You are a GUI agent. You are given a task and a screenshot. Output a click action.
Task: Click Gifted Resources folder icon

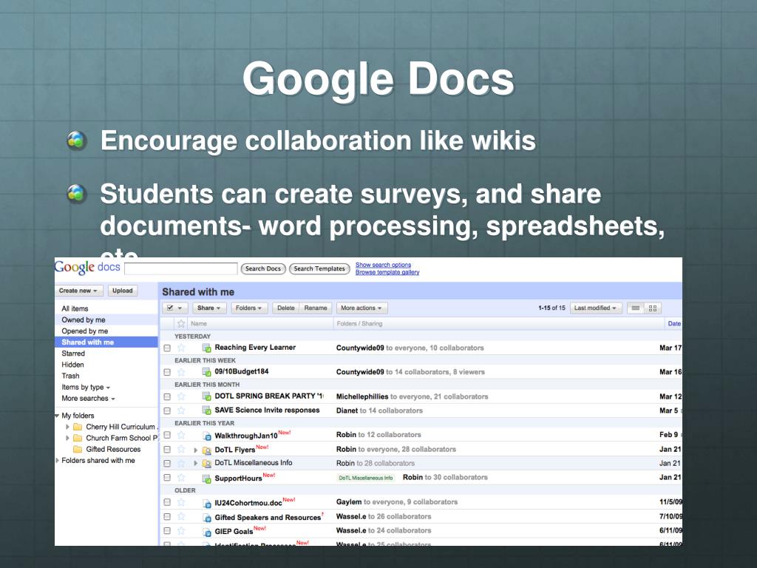tap(77, 449)
